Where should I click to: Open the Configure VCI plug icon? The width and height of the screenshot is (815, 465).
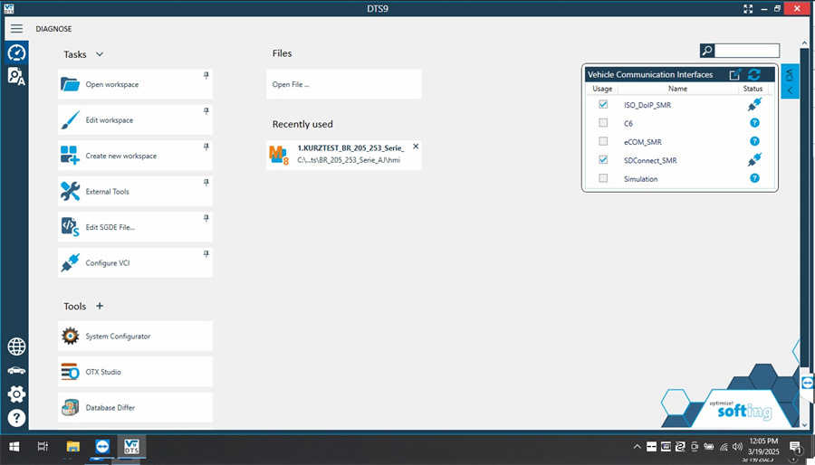pos(71,263)
